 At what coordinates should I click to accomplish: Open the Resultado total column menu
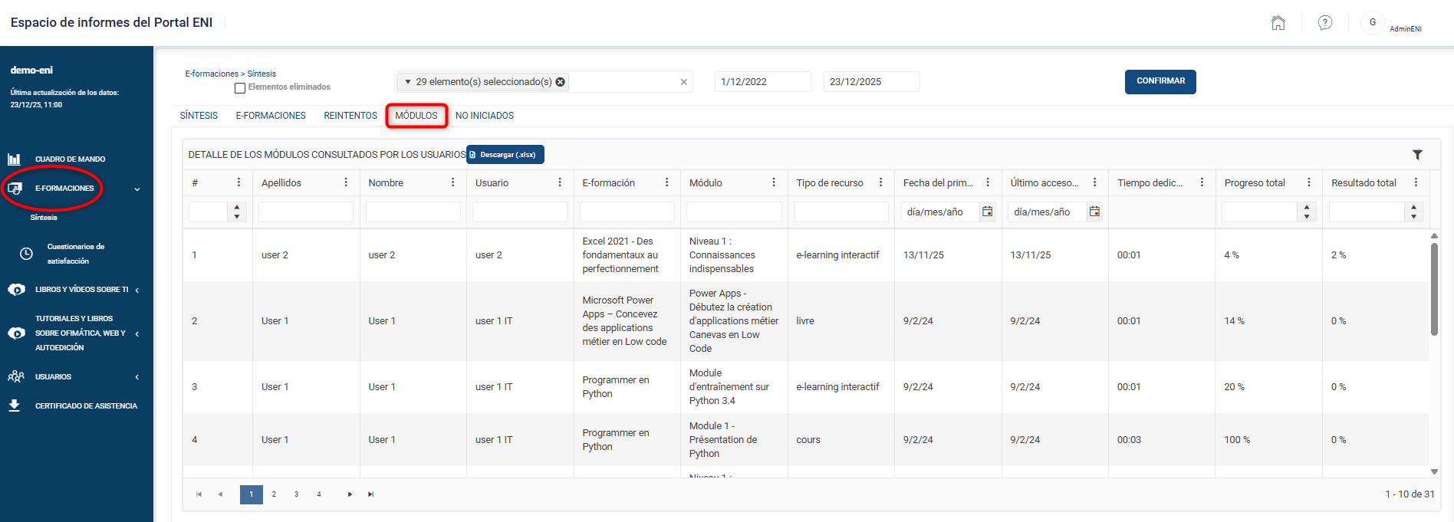tap(1416, 182)
